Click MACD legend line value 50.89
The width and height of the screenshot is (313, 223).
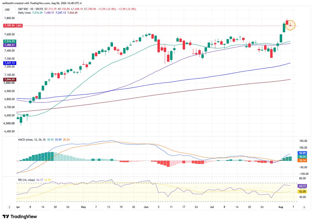point(58,140)
